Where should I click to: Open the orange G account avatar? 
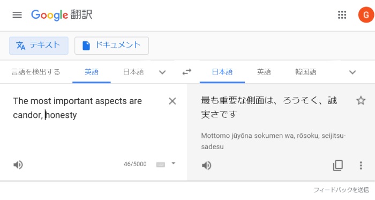tap(366, 15)
